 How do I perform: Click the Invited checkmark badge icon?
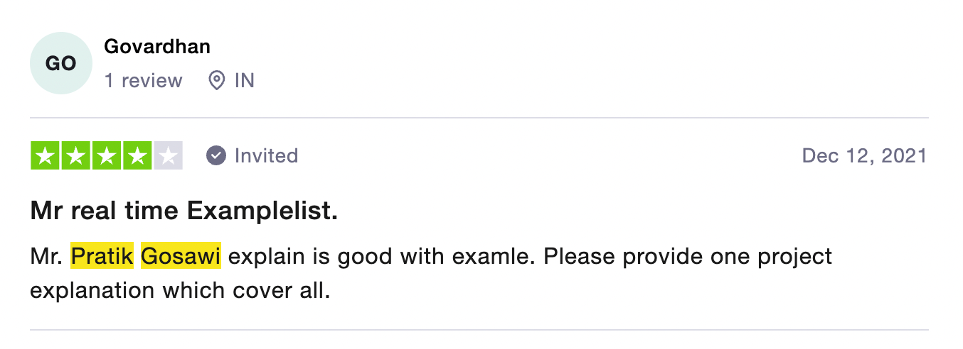tap(216, 155)
